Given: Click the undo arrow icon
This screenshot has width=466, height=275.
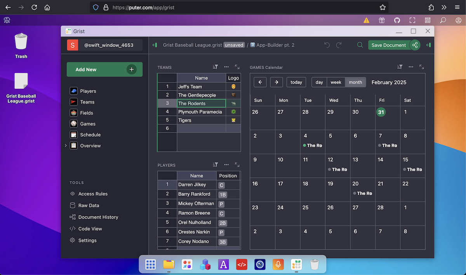Looking at the screenshot, I should pyautogui.click(x=327, y=45).
